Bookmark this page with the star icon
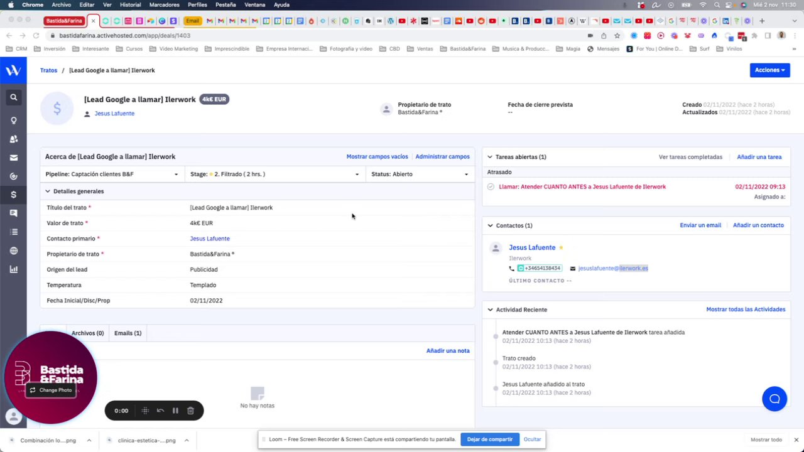 click(x=617, y=36)
